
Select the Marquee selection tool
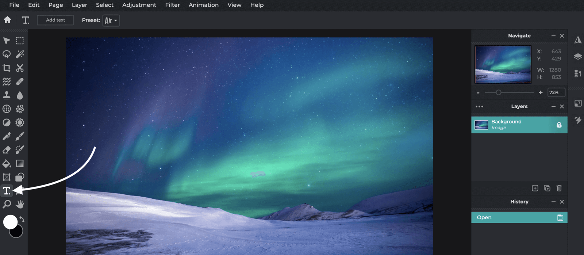tap(20, 41)
